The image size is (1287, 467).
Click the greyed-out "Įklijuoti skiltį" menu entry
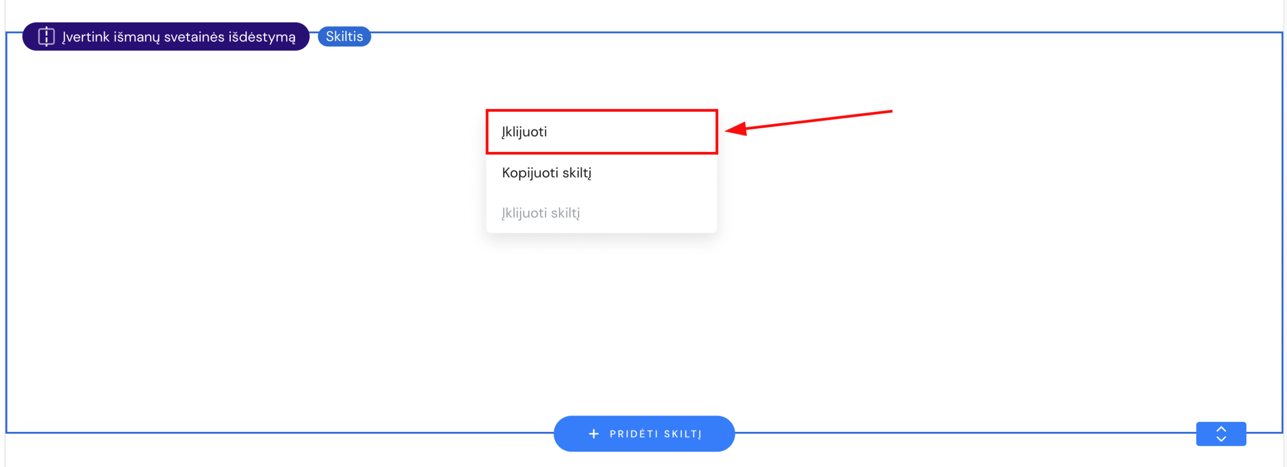(540, 213)
